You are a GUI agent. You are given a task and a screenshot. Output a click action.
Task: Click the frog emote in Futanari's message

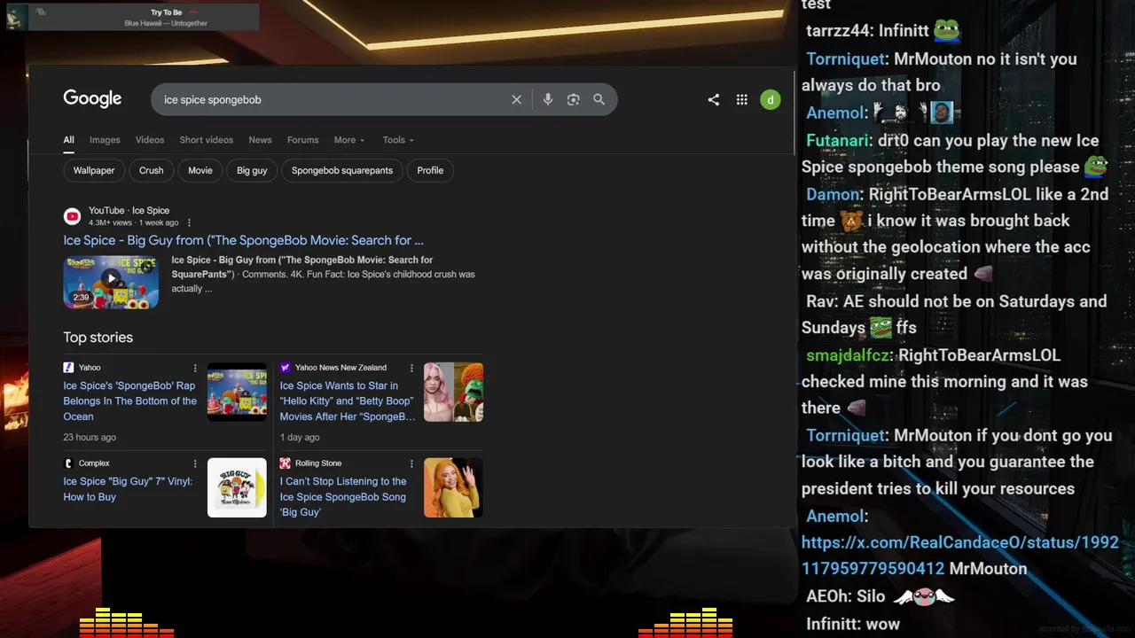click(x=1096, y=167)
